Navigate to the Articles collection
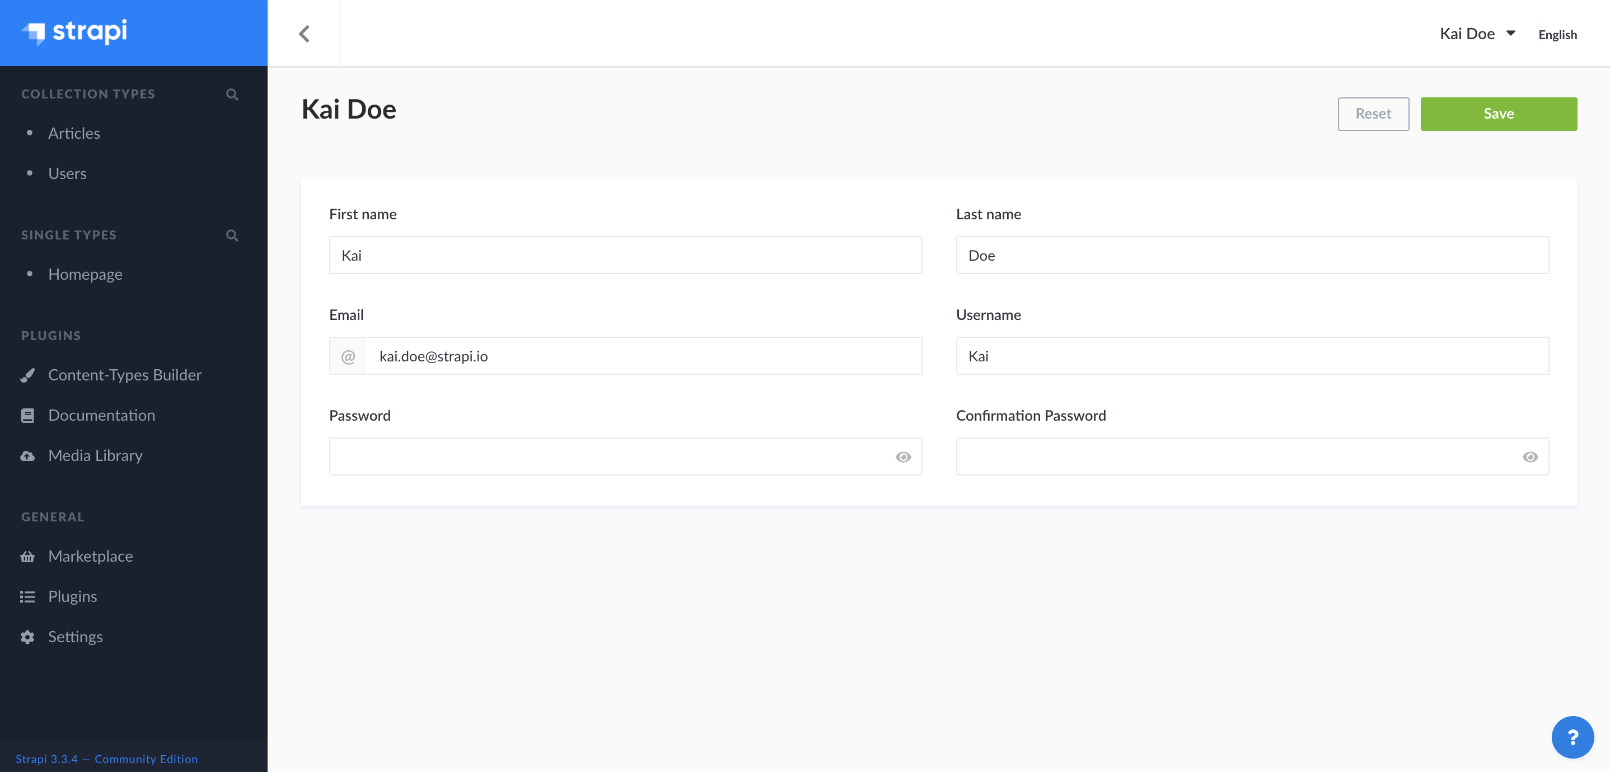1610x772 pixels. pyautogui.click(x=74, y=133)
